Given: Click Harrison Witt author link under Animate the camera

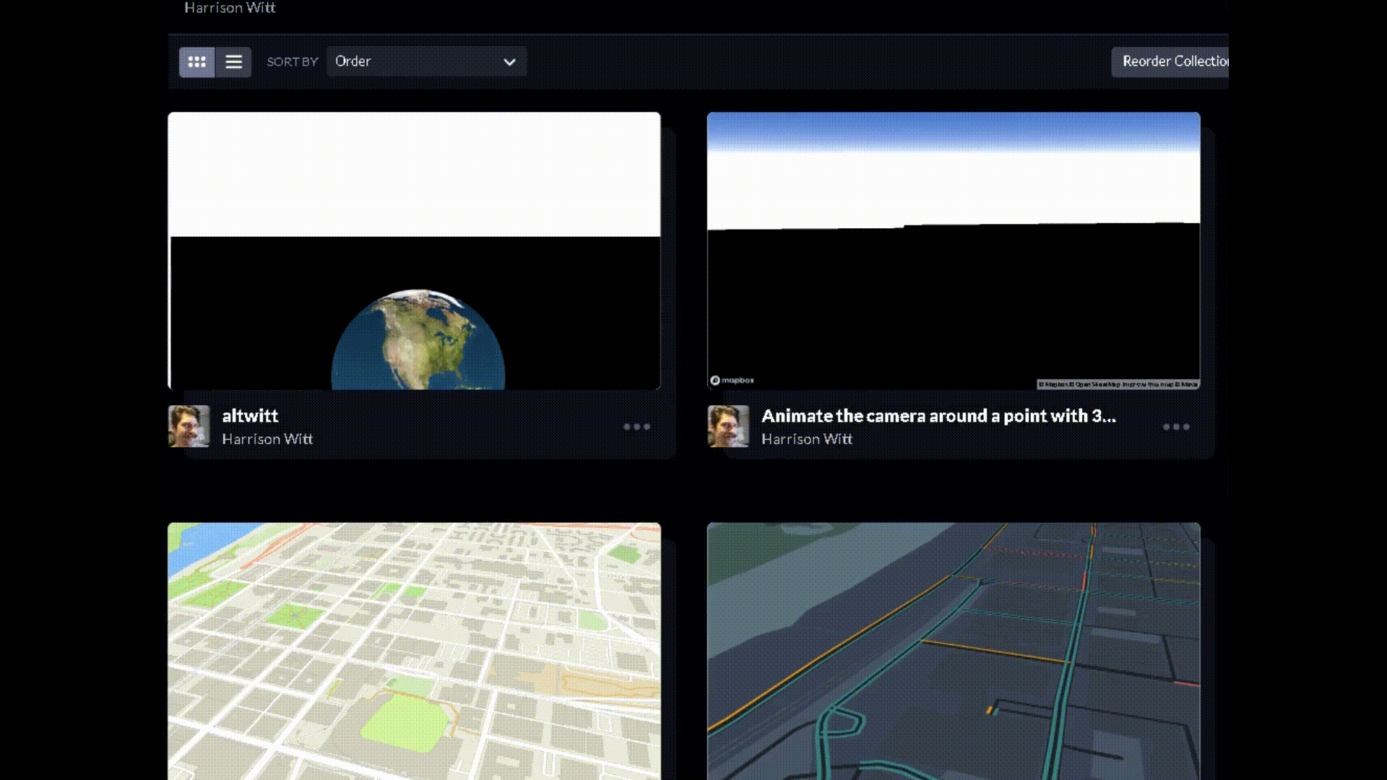Looking at the screenshot, I should (x=807, y=439).
